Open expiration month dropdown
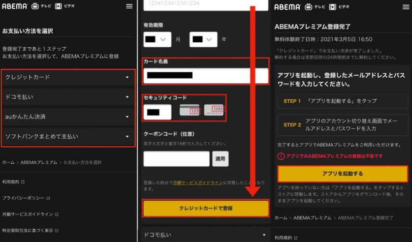This screenshot has height=242, width=412. coord(157,39)
